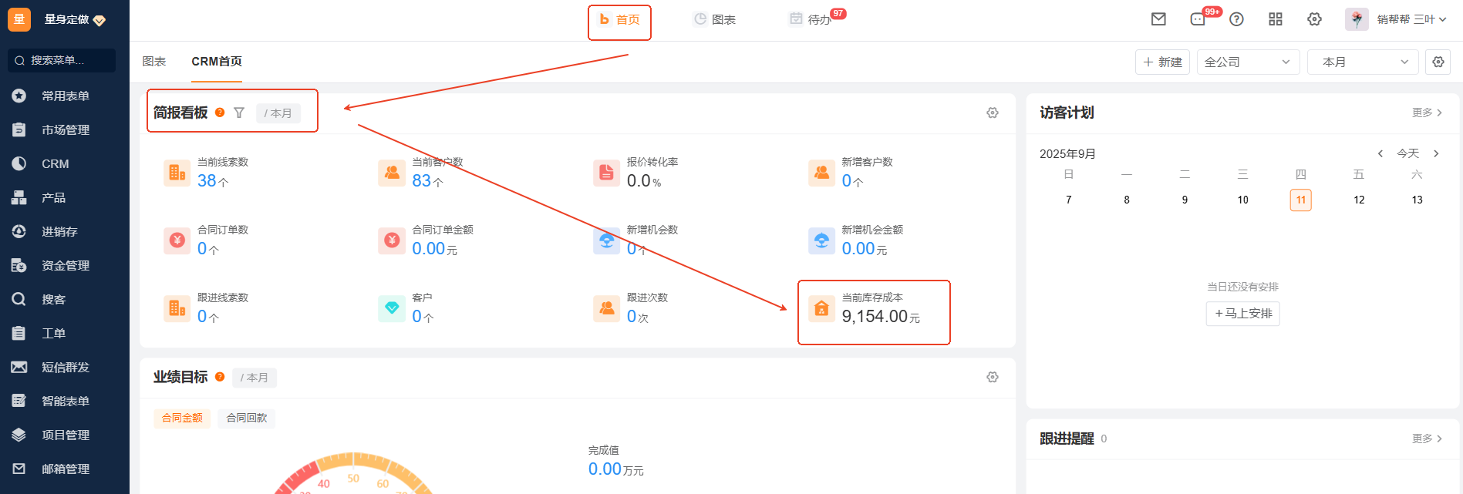
Task: Click the 跟进次数 card icon
Action: pyautogui.click(x=606, y=308)
